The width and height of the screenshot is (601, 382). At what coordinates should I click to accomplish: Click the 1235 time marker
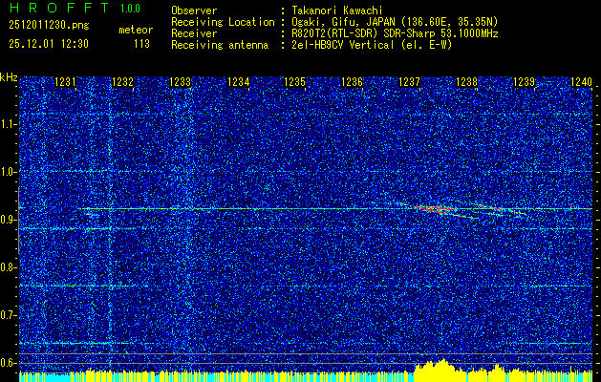tap(294, 82)
